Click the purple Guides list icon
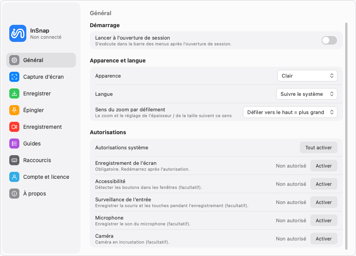The width and height of the screenshot is (356, 256). 14,144
